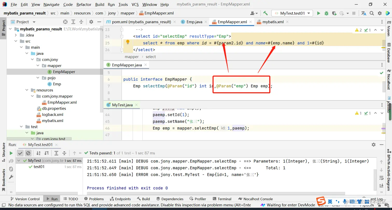
Task: Open Search Everywhere magnifier
Action: click(x=372, y=13)
